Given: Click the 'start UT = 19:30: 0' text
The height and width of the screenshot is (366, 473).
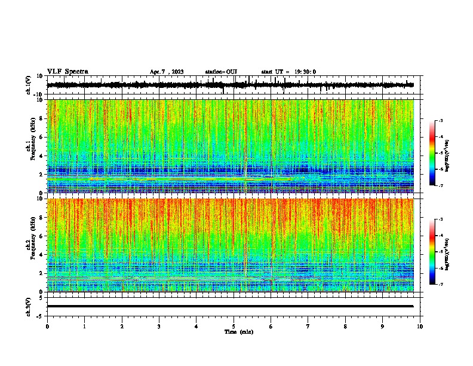Looking at the screenshot, I should click(288, 72).
